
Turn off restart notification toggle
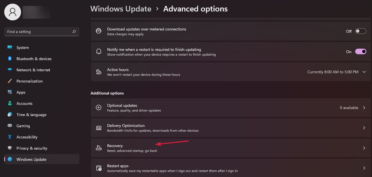tap(360, 52)
